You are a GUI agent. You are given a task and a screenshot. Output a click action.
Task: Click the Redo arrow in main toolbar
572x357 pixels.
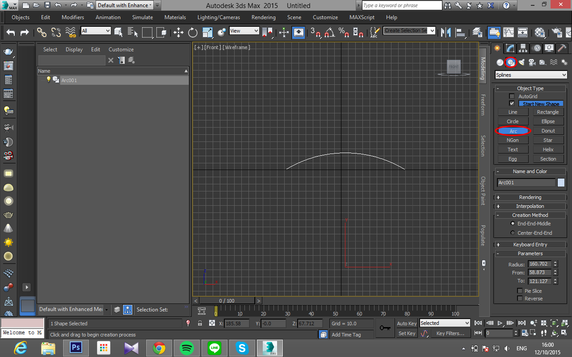pos(25,32)
